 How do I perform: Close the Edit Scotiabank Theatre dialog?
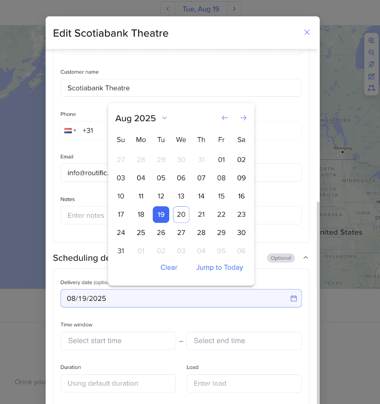click(x=307, y=32)
